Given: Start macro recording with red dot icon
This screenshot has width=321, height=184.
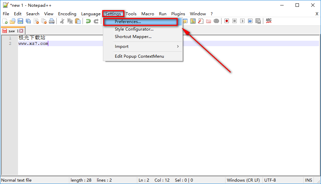Looking at the screenshot, I should click(227, 21).
